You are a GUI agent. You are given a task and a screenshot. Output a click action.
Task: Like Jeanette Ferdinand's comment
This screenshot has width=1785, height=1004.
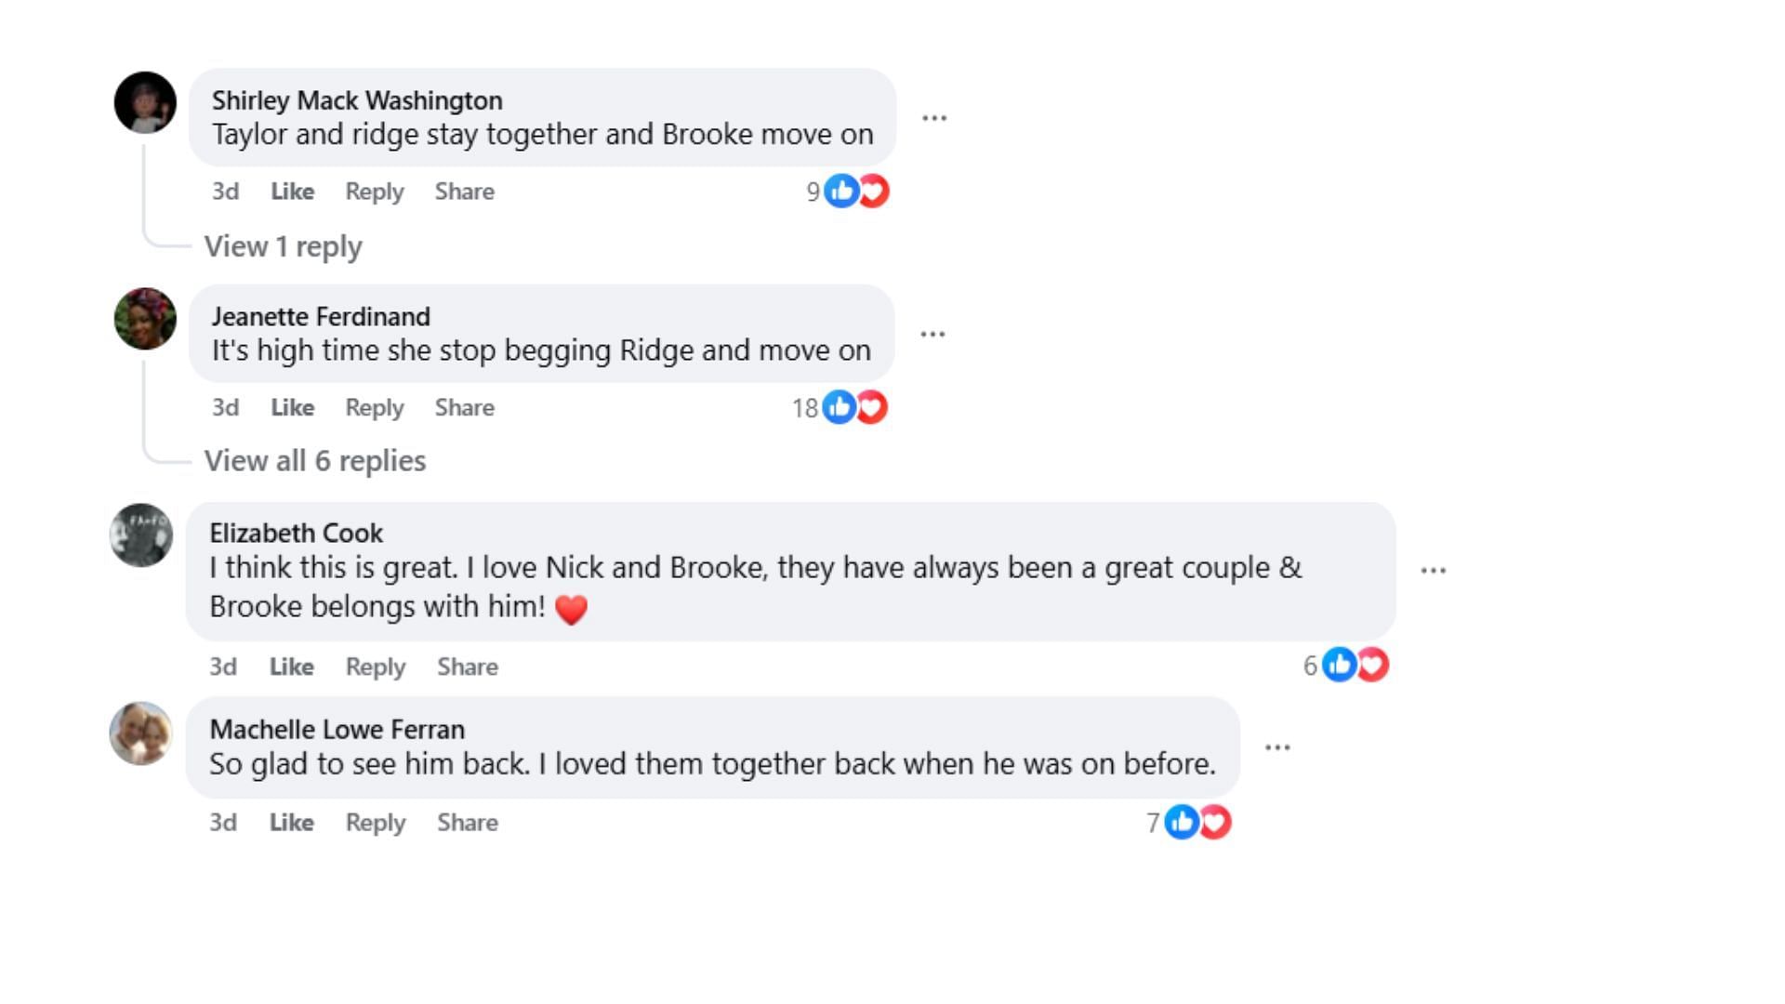pyautogui.click(x=292, y=407)
